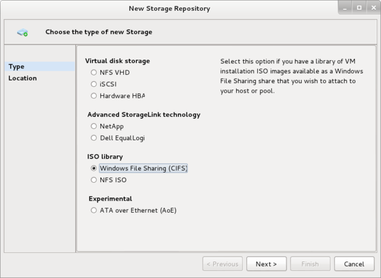Maximize the New Storage Repository window
This screenshot has width=381, height=278.
[x=359, y=8]
